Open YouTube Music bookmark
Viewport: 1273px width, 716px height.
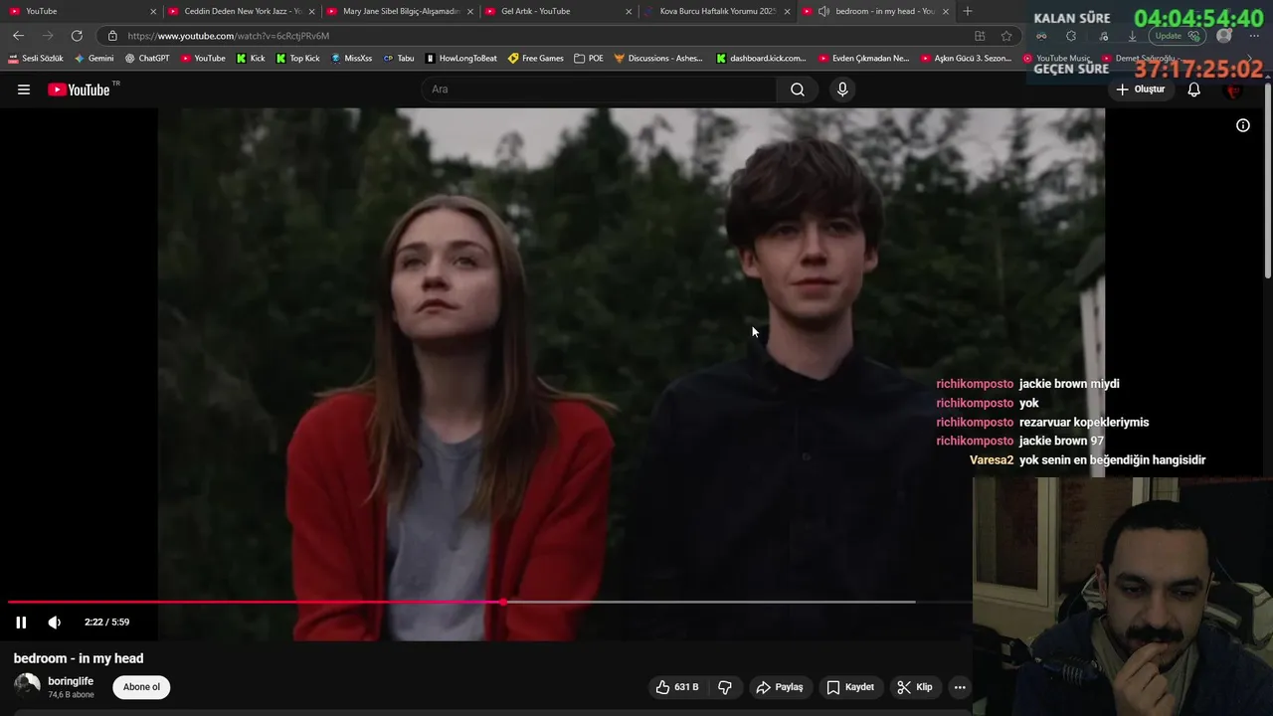pos(1057,59)
